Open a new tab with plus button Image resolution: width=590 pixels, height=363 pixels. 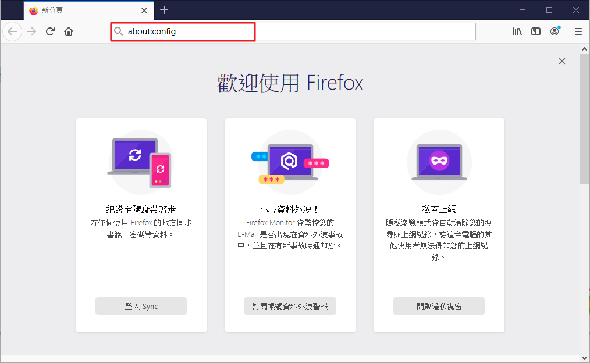[x=164, y=10]
